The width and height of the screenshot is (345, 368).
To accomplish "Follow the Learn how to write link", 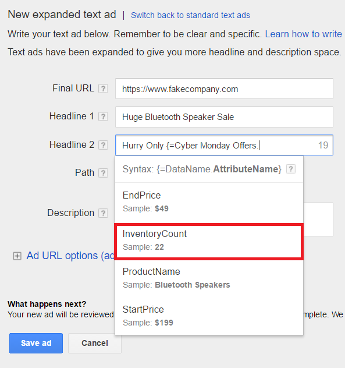I will click(x=304, y=34).
